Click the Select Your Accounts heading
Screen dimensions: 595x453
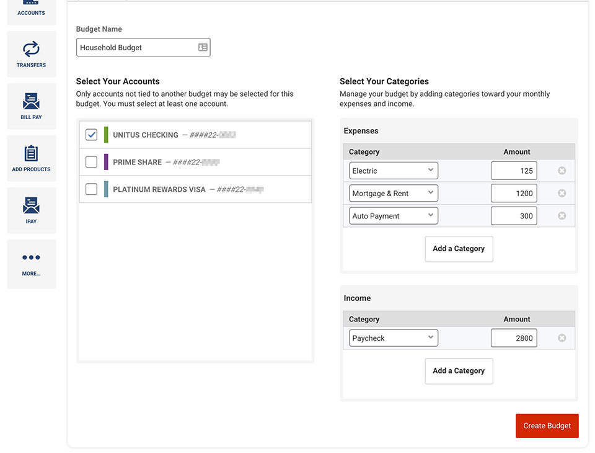coord(118,81)
